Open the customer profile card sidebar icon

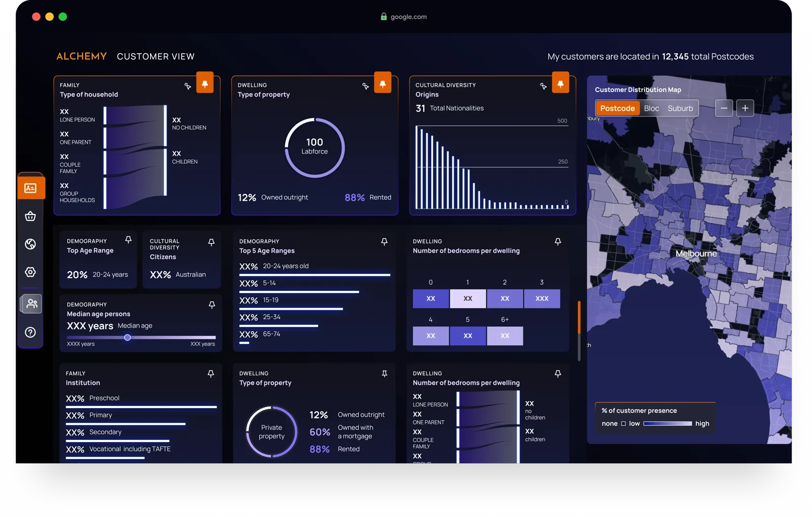[x=30, y=188]
